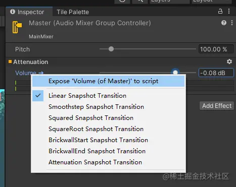Click the Pitch slider handle
The width and height of the screenshot is (236, 187).
pyautogui.click(x=111, y=49)
